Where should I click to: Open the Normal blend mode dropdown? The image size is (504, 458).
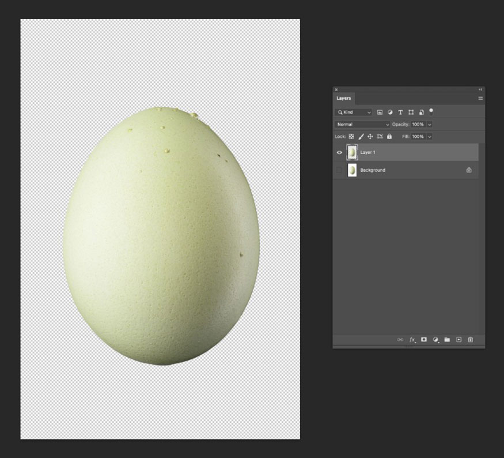pos(362,124)
